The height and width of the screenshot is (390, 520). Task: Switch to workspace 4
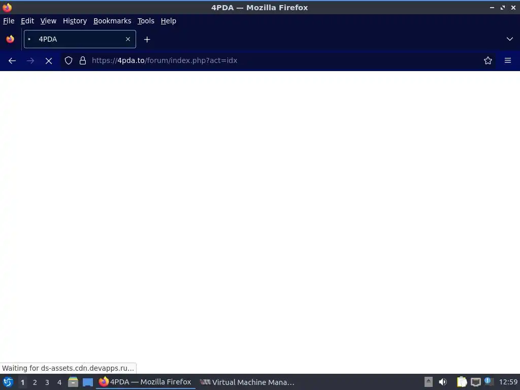pyautogui.click(x=59, y=382)
